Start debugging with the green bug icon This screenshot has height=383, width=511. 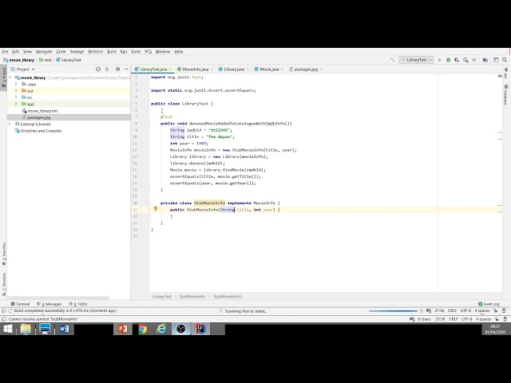pyautogui.click(x=449, y=60)
